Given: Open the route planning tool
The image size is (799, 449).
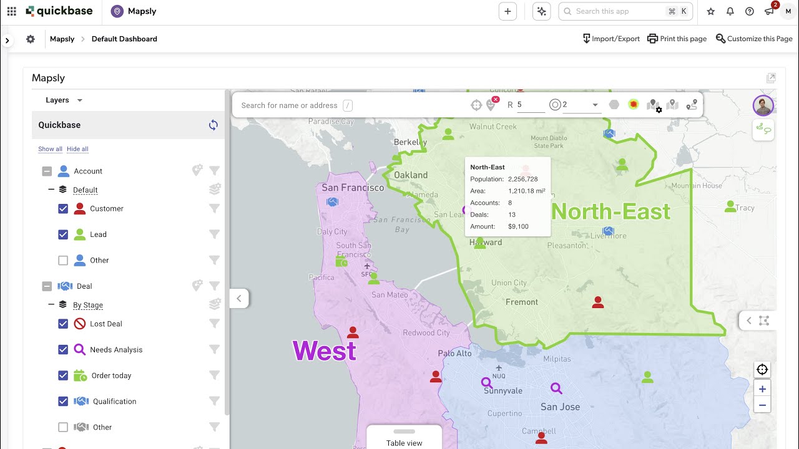Looking at the screenshot, I should click(x=692, y=105).
